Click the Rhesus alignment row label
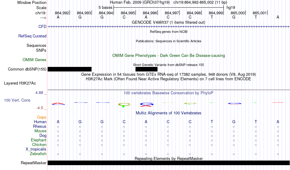290x170 pixels. [x=40, y=126]
